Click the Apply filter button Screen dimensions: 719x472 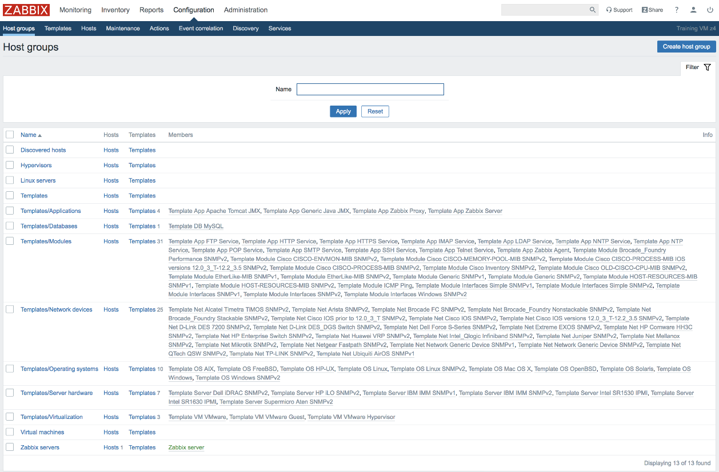point(343,111)
